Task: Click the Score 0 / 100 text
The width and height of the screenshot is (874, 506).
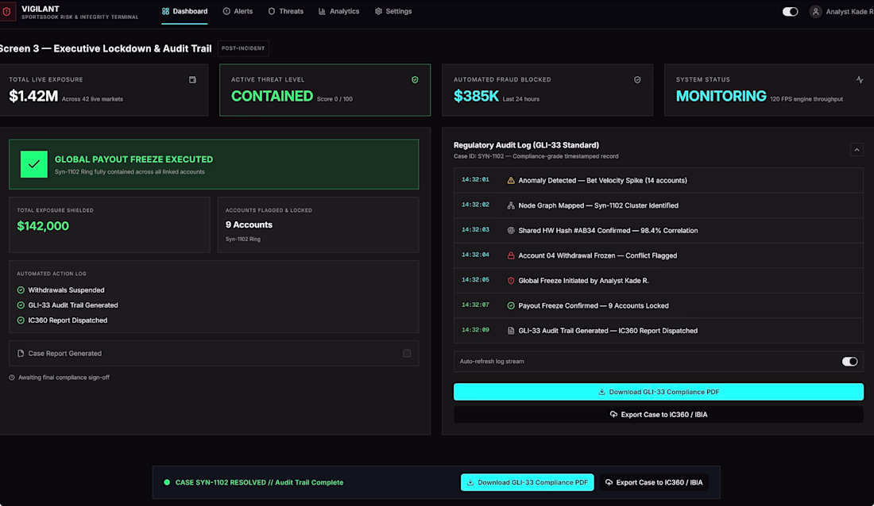Action: (x=335, y=99)
